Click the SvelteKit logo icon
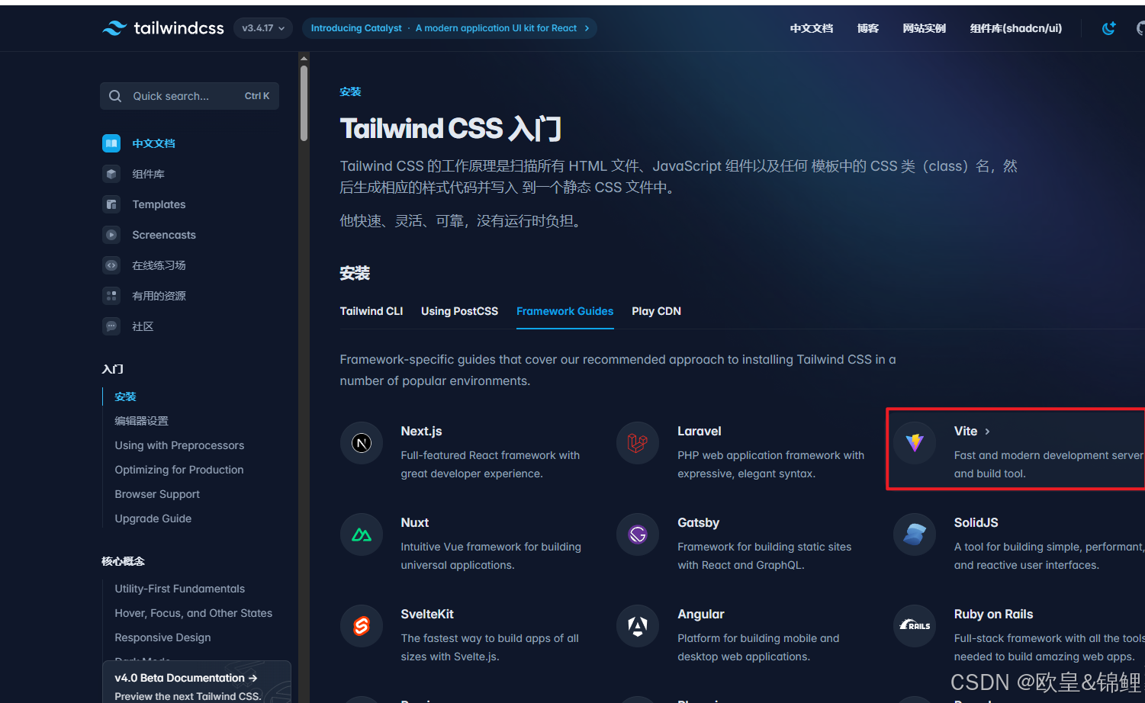1145x703 pixels. coord(362,626)
